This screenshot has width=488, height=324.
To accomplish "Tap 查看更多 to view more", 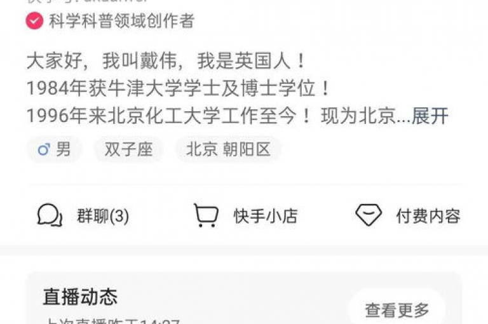I will (397, 310).
